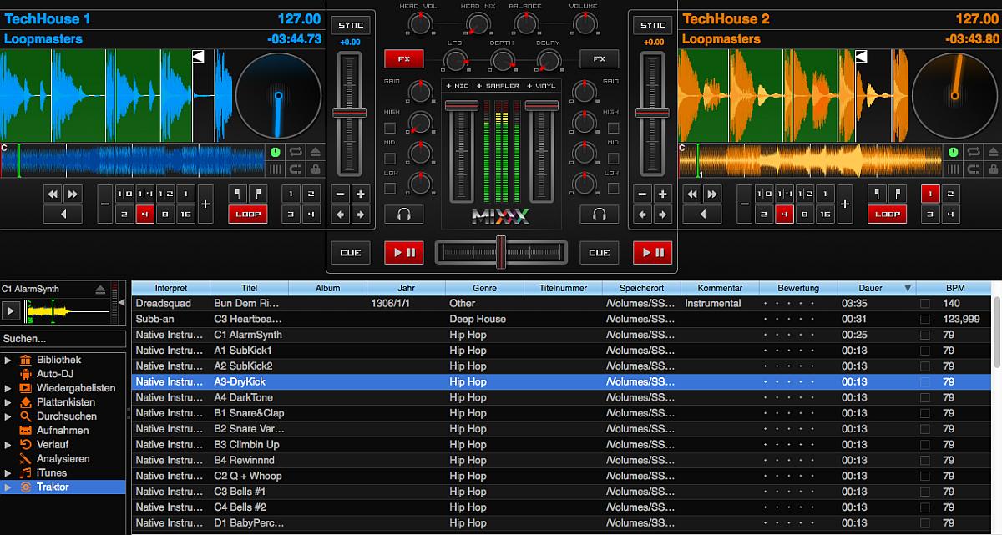Expand the iTunes tree node

(x=8, y=473)
